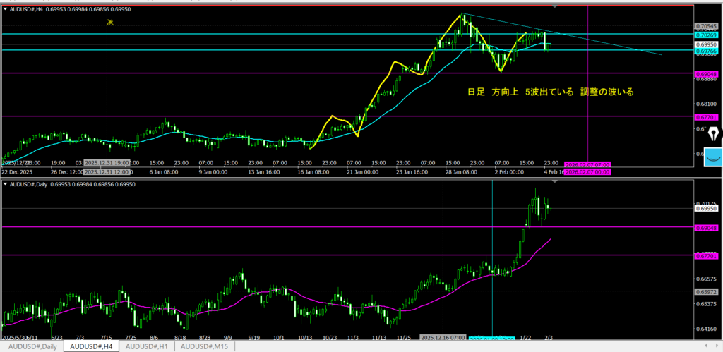Screen dimensions: 723x352
Task: Click the 0.69048 magenta price label on H4 chart
Action: (x=706, y=73)
